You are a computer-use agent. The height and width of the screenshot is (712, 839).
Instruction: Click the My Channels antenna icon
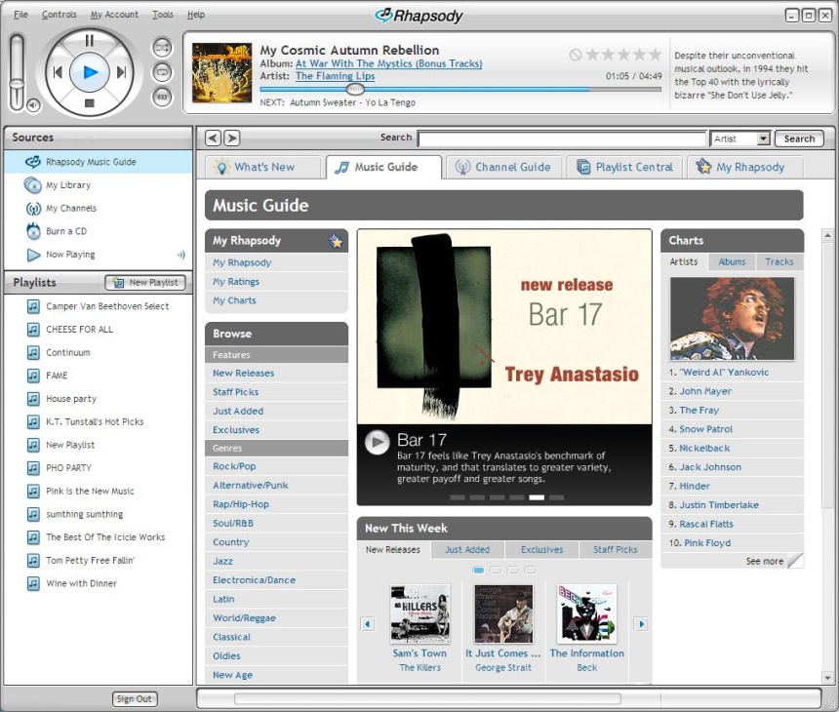point(33,208)
